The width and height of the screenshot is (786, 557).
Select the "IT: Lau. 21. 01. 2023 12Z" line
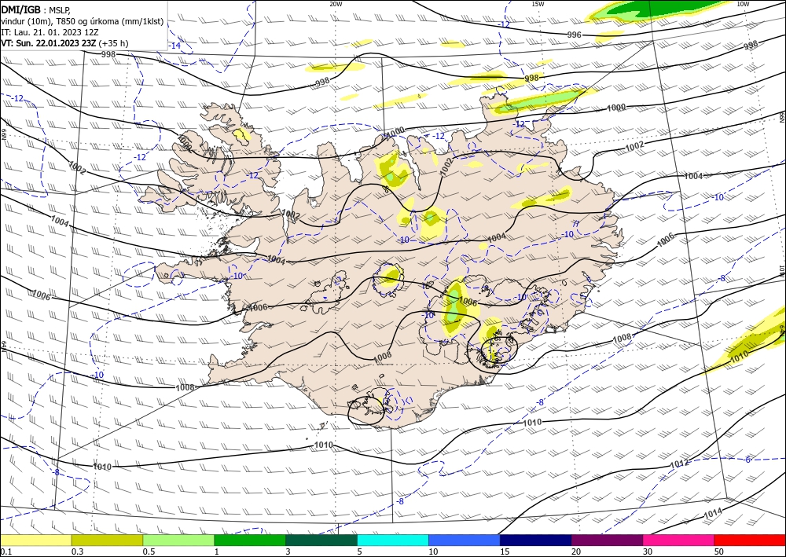coord(50,32)
